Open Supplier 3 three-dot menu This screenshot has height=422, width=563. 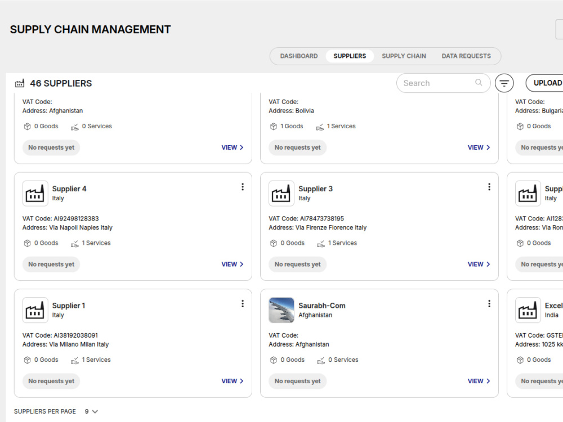pyautogui.click(x=489, y=187)
